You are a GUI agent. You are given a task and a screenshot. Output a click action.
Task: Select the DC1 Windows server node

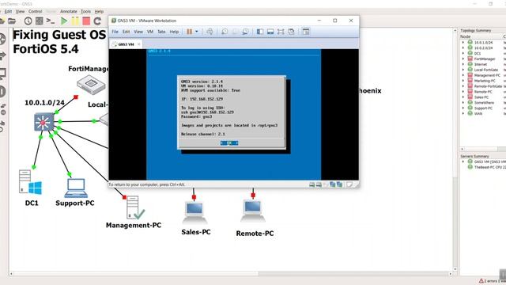click(30, 182)
